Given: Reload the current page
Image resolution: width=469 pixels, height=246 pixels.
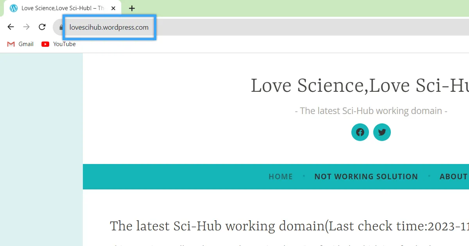Looking at the screenshot, I should click(x=42, y=27).
